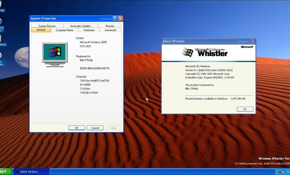Image resolution: width=290 pixels, height=175 pixels.
Task: Click the '1.00 GB of RAM' text
Action: [88, 93]
